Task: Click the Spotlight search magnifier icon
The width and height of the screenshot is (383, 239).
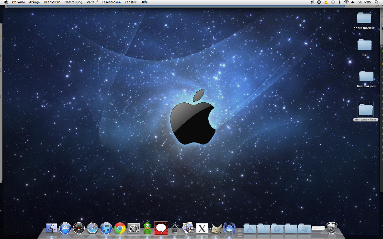Action: click(x=376, y=2)
